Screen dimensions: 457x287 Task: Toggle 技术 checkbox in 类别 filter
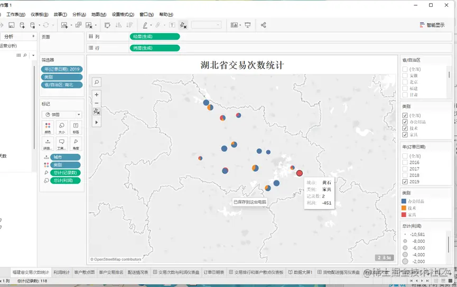pyautogui.click(x=405, y=128)
